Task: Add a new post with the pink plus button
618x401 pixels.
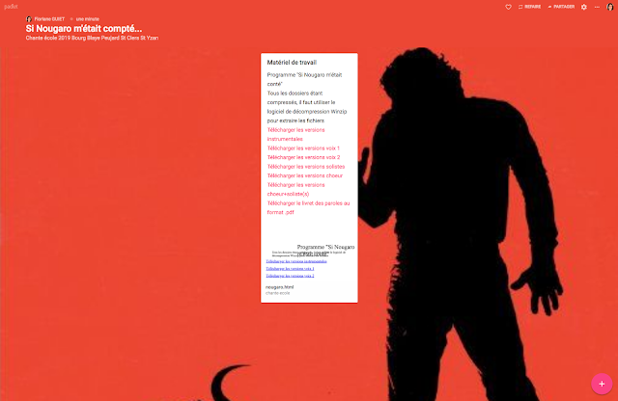Action: tap(602, 384)
